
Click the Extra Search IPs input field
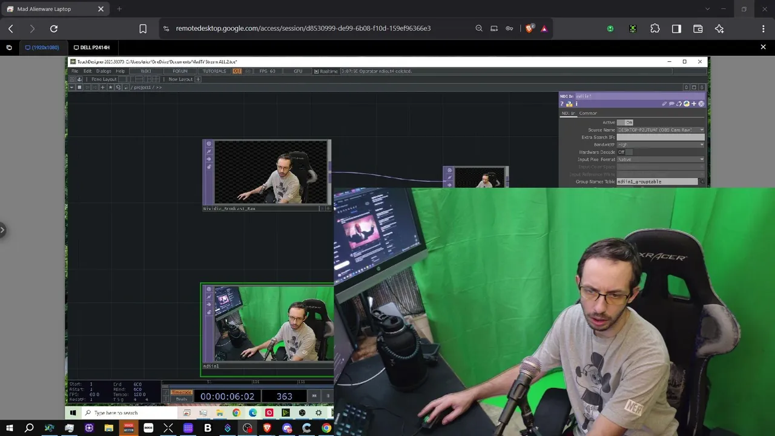click(661, 137)
